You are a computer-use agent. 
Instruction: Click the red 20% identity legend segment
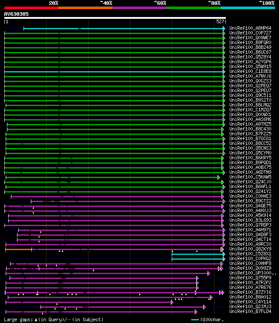tap(31, 8)
